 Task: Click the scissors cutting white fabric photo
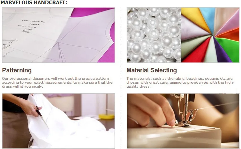tap(58, 121)
